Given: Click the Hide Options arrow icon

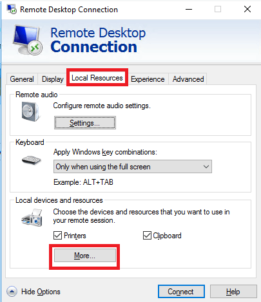Looking at the screenshot, I should [x=12, y=292].
